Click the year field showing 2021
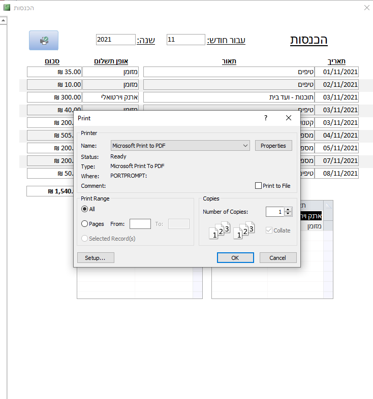373x399 pixels. [116, 40]
